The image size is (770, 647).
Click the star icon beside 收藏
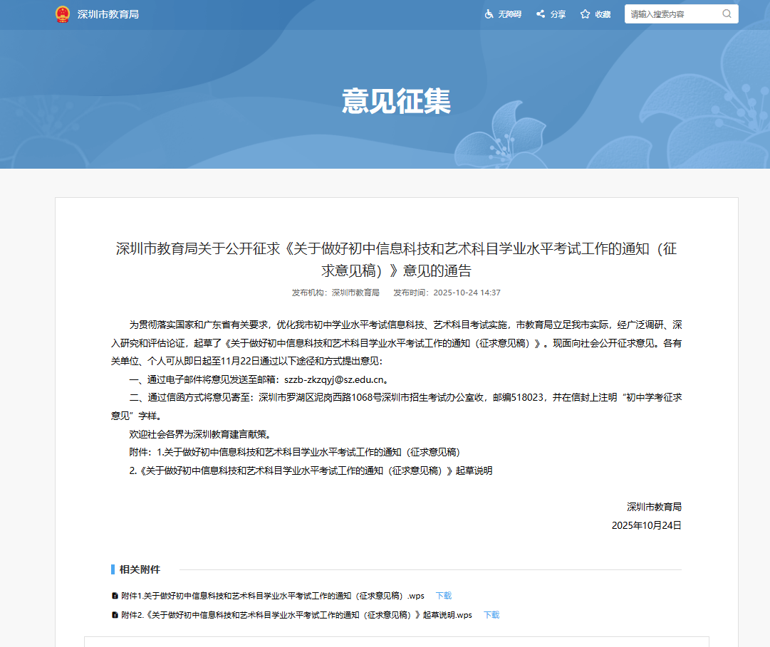(586, 14)
